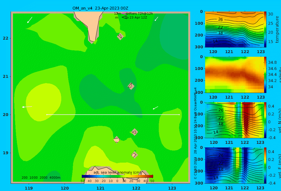Click the small island near 121.9E 20.75N
The width and height of the screenshot is (281, 191).
coord(131,86)
